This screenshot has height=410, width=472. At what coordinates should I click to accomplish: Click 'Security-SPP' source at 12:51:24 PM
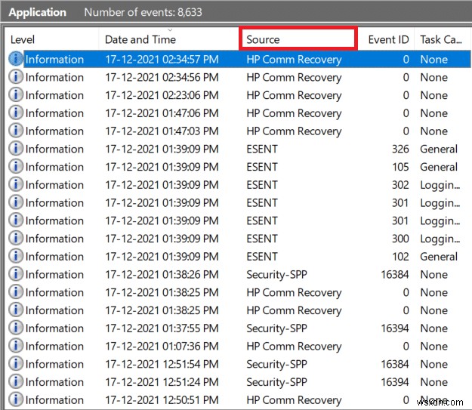click(x=276, y=382)
